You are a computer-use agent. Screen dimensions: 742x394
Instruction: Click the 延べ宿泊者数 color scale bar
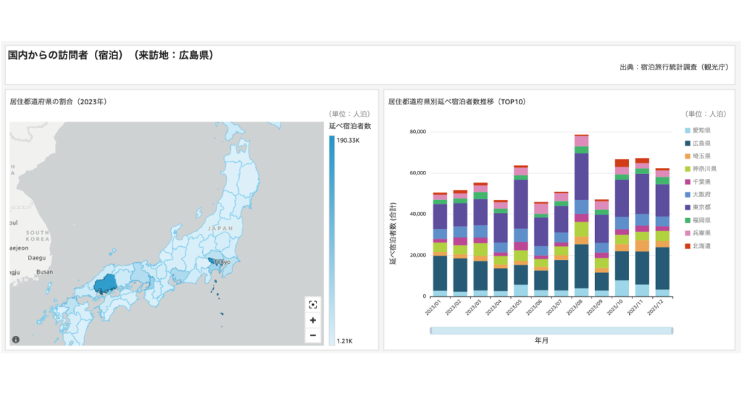tap(332, 239)
